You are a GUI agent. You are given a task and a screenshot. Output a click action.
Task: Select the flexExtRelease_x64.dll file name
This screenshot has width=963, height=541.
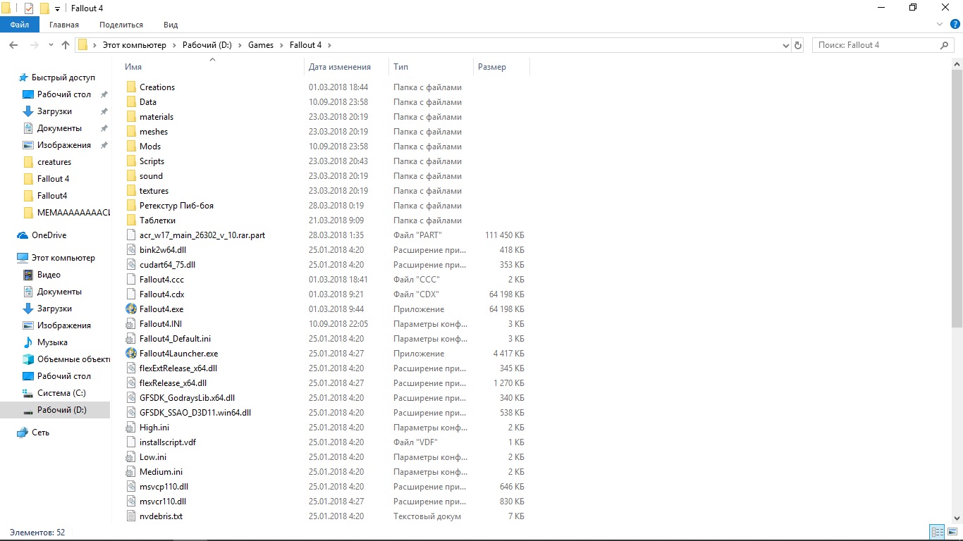[x=178, y=368]
